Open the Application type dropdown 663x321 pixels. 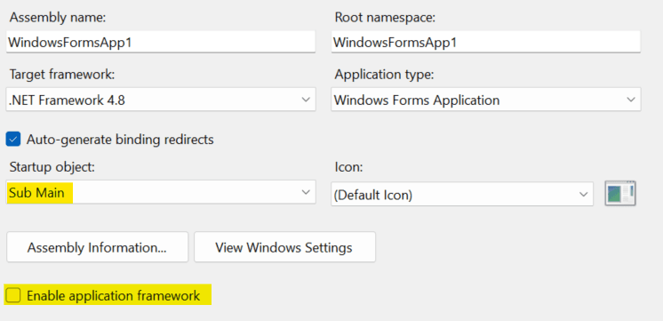[486, 100]
